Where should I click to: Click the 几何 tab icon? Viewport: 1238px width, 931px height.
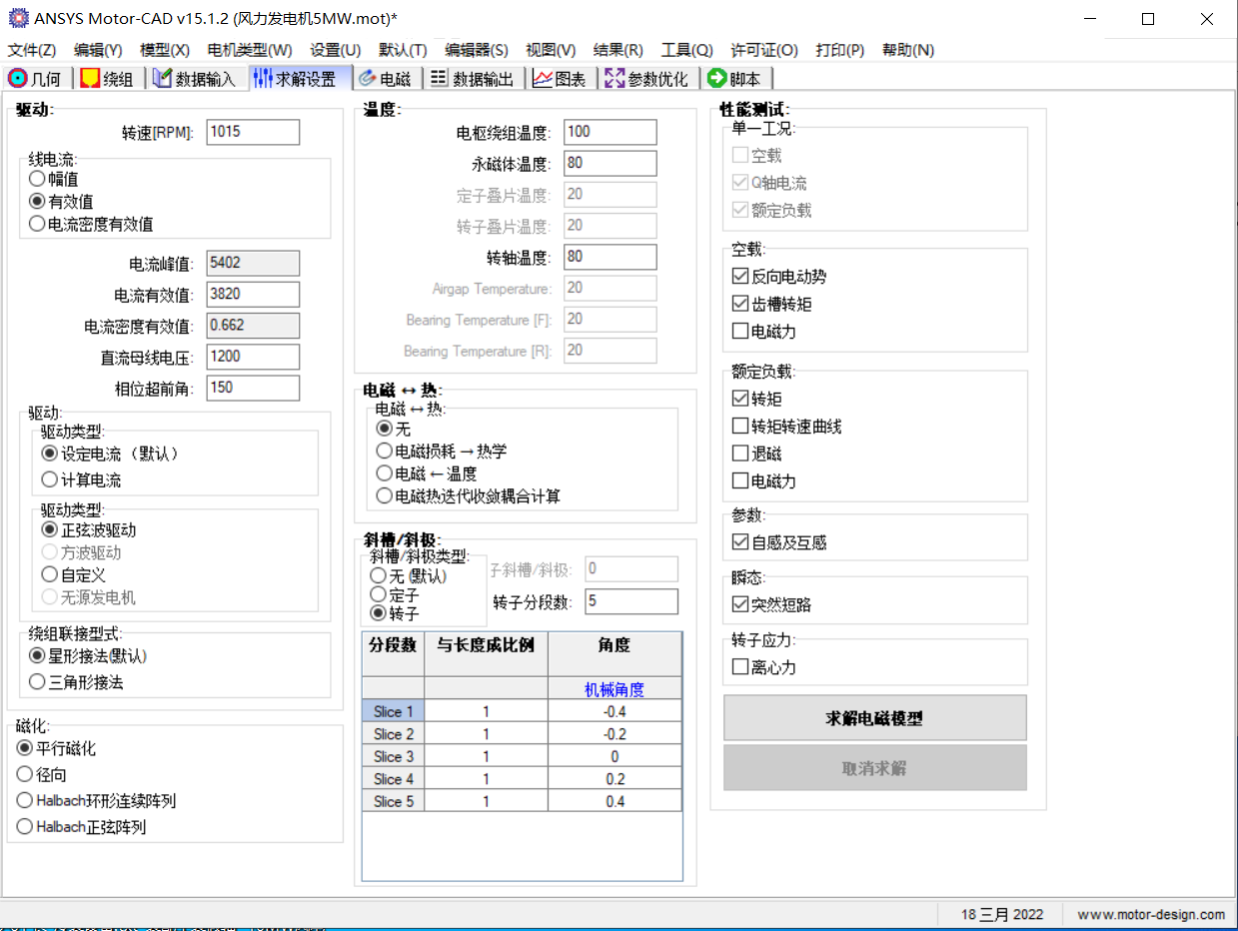point(17,79)
